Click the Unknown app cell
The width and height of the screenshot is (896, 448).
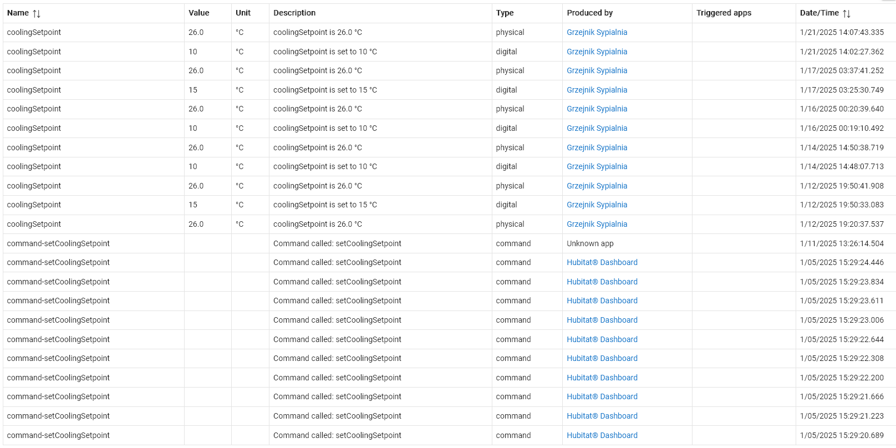point(590,243)
